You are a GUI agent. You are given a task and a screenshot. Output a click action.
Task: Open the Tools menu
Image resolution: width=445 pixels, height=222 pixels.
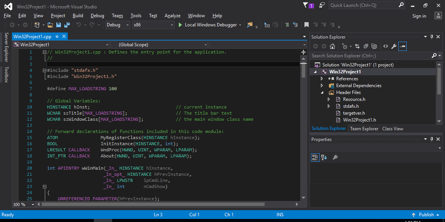136,16
